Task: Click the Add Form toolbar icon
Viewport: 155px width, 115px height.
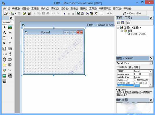Action: click(12, 13)
